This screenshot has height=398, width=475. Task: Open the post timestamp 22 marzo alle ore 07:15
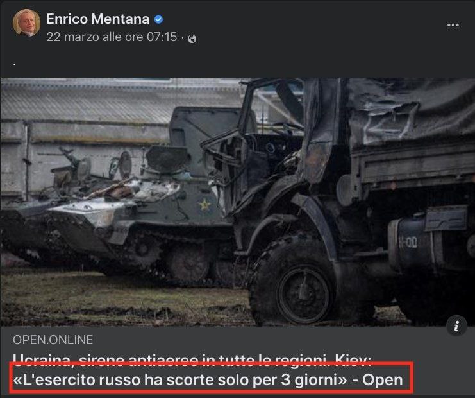coord(112,37)
